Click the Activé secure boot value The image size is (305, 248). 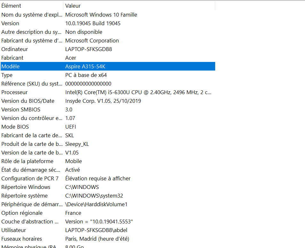(x=73, y=170)
